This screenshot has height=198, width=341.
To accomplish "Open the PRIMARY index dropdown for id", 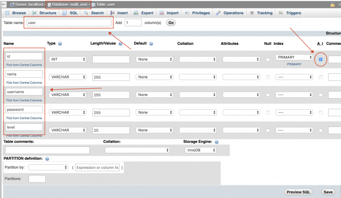I will click(294, 57).
